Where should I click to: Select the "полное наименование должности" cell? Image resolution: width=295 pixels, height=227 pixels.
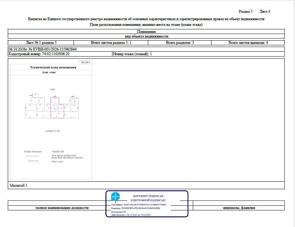[x=62, y=208]
